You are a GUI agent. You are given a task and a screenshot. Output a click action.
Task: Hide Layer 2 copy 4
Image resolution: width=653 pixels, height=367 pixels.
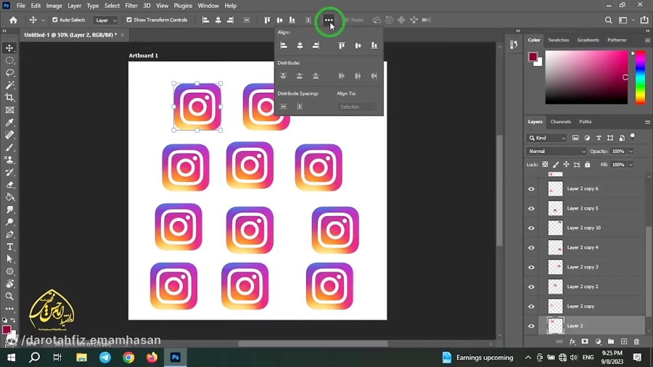coord(531,247)
